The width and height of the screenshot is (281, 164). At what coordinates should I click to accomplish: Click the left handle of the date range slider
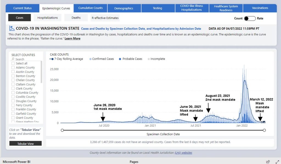click(x=62, y=130)
